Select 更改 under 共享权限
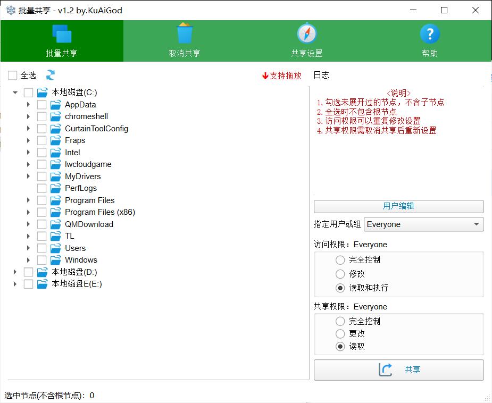Image resolution: width=492 pixels, height=403 pixels. click(x=340, y=334)
